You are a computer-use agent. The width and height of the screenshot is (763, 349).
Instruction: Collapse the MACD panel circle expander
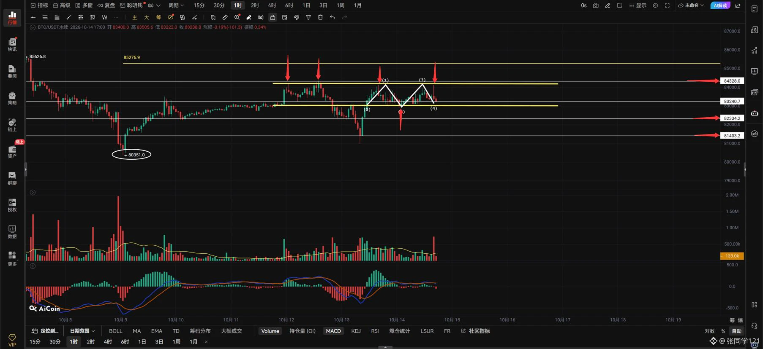click(33, 266)
